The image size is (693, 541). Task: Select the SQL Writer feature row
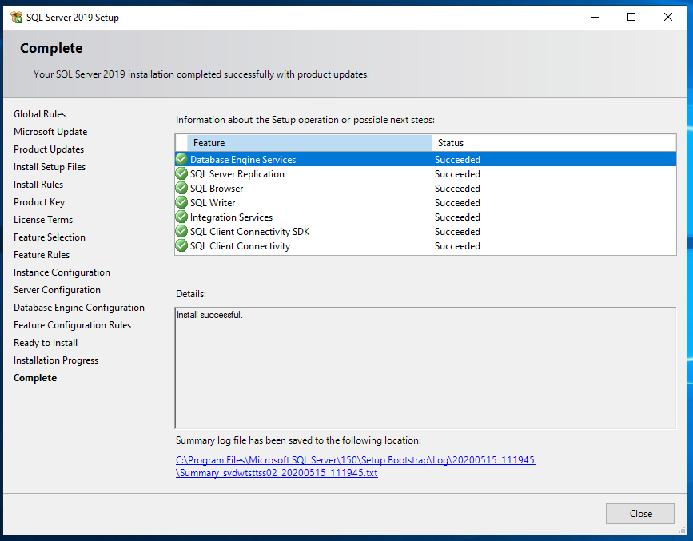425,202
